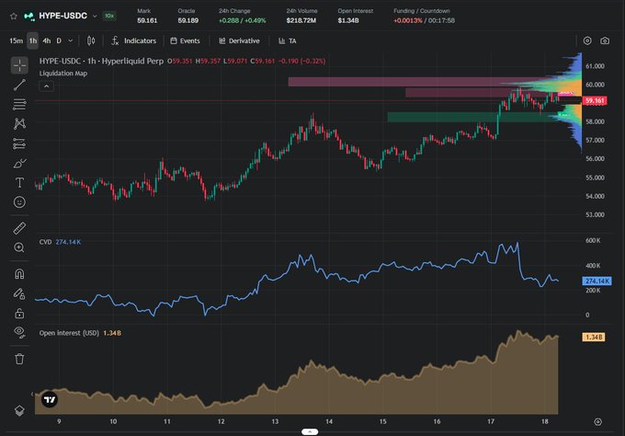Click the Funding / Countdown value
The height and width of the screenshot is (436, 625).
(x=424, y=20)
